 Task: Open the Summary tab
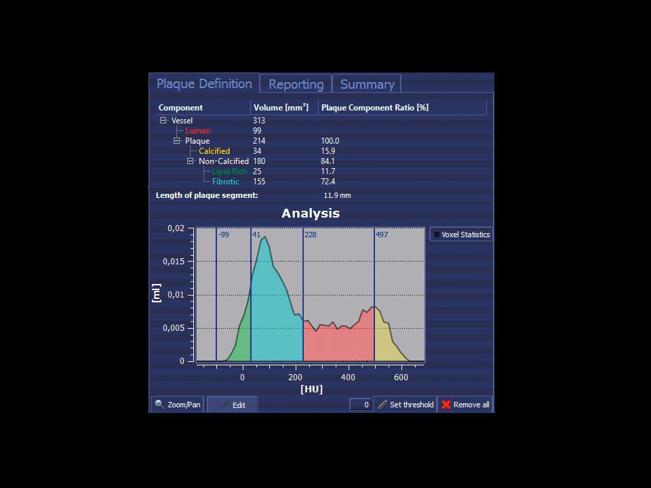tap(367, 84)
